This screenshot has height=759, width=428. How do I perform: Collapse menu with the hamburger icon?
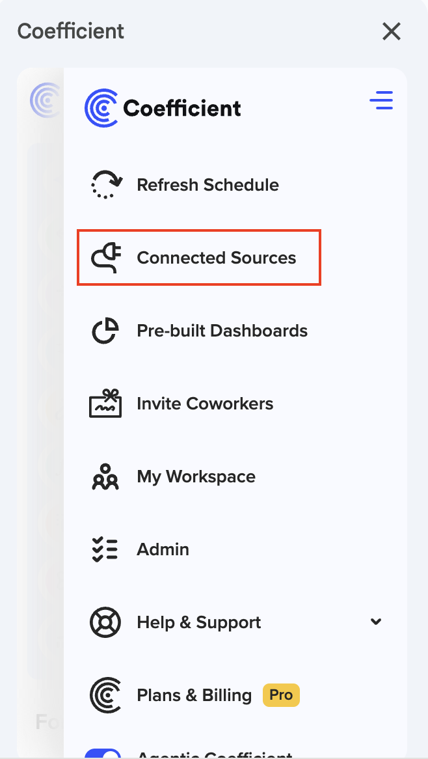[x=381, y=100]
